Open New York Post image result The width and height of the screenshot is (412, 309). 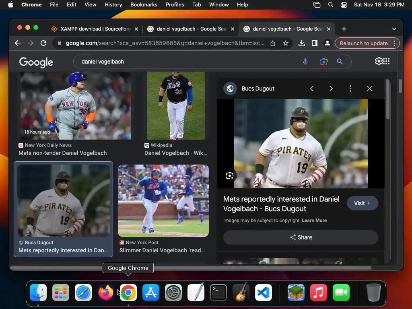click(163, 201)
